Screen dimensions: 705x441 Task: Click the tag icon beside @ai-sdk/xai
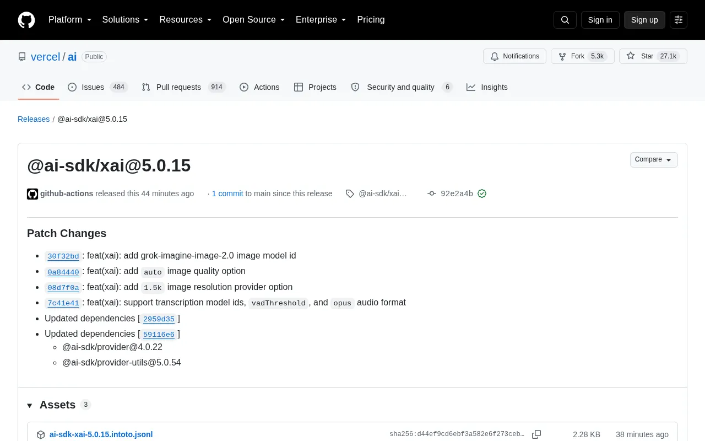tap(350, 193)
